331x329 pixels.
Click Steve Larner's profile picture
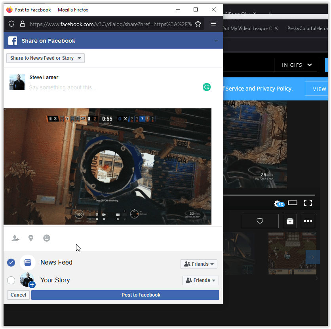[x=17, y=82]
